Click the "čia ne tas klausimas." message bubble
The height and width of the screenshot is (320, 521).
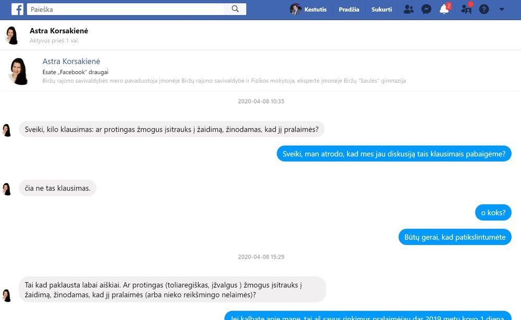[x=58, y=188]
